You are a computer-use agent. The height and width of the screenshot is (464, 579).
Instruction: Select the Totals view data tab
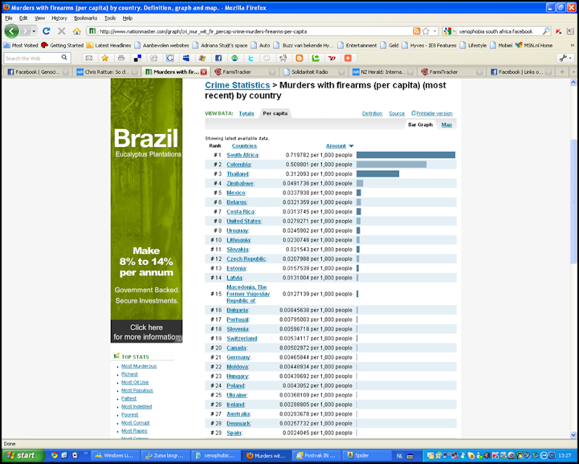(x=246, y=114)
